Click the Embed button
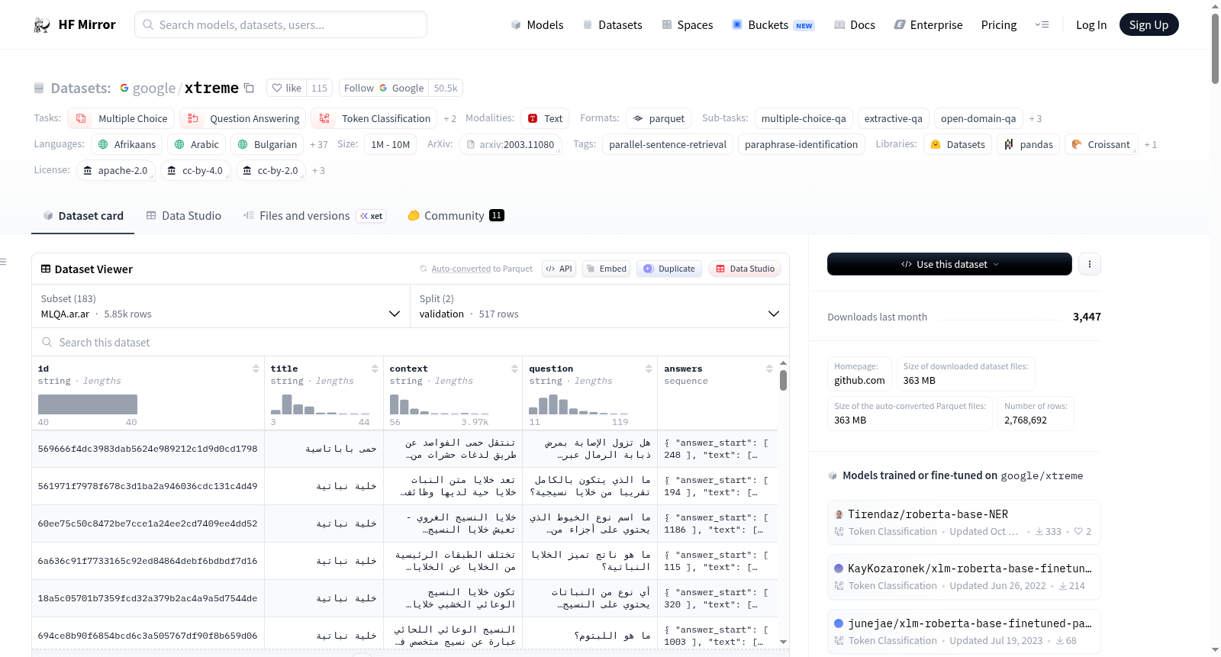 [606, 269]
